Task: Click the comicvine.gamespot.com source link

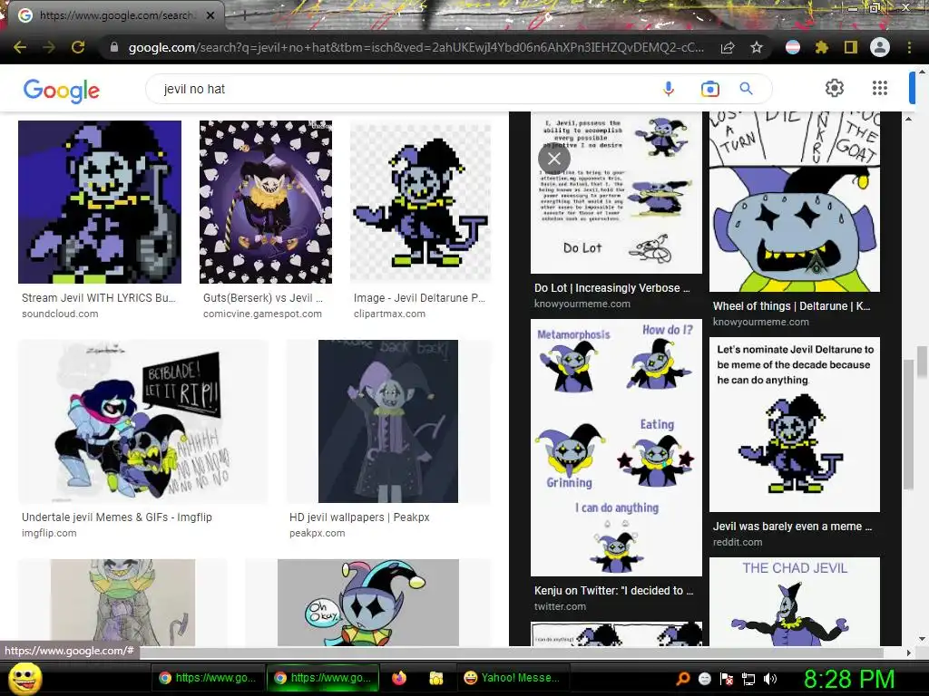Action: pyautogui.click(x=262, y=314)
